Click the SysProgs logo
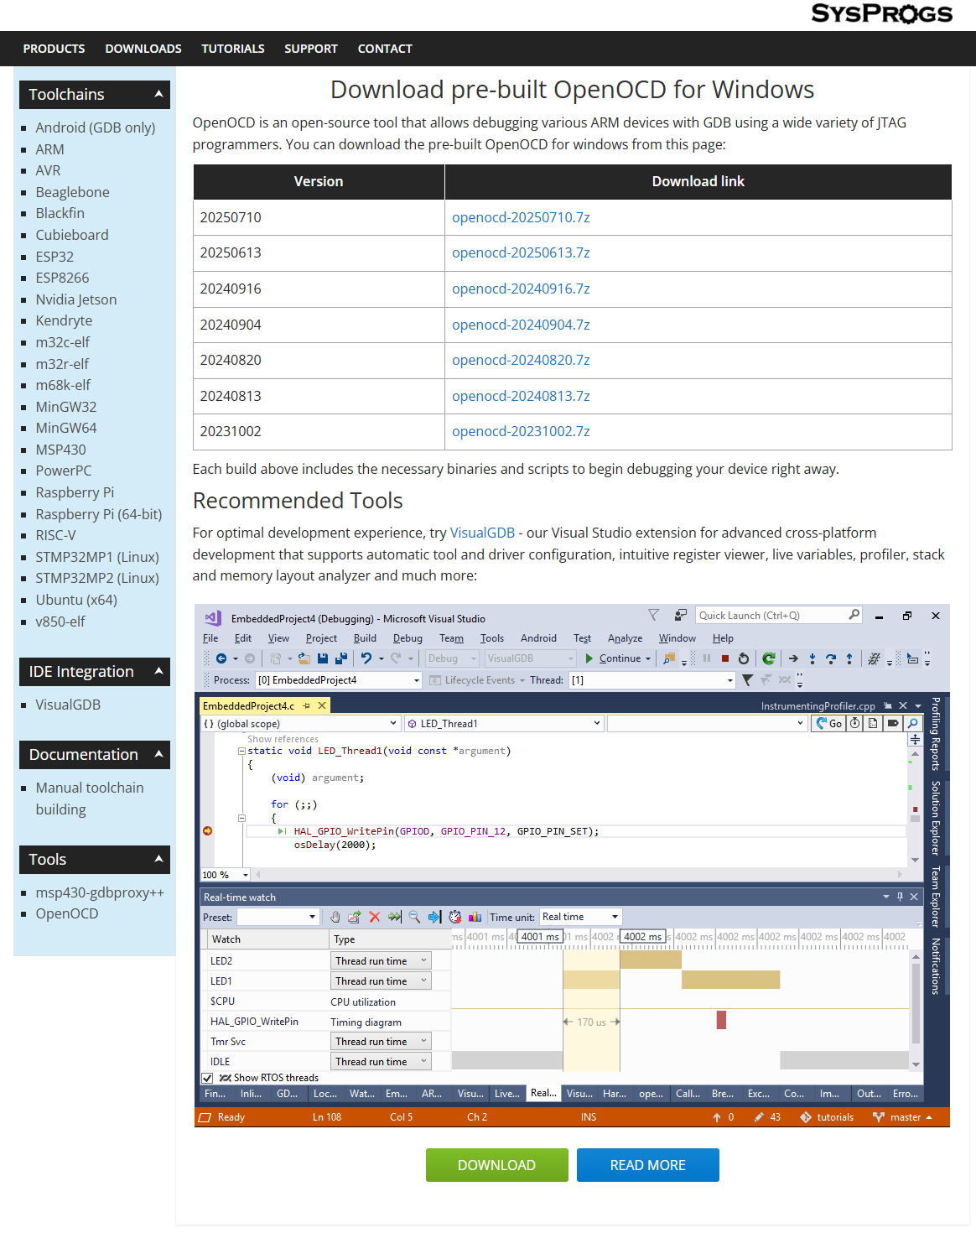The height and width of the screenshot is (1259, 976). pyautogui.click(x=881, y=13)
